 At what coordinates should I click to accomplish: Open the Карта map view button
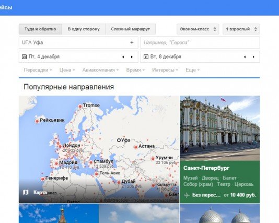coord(35,192)
